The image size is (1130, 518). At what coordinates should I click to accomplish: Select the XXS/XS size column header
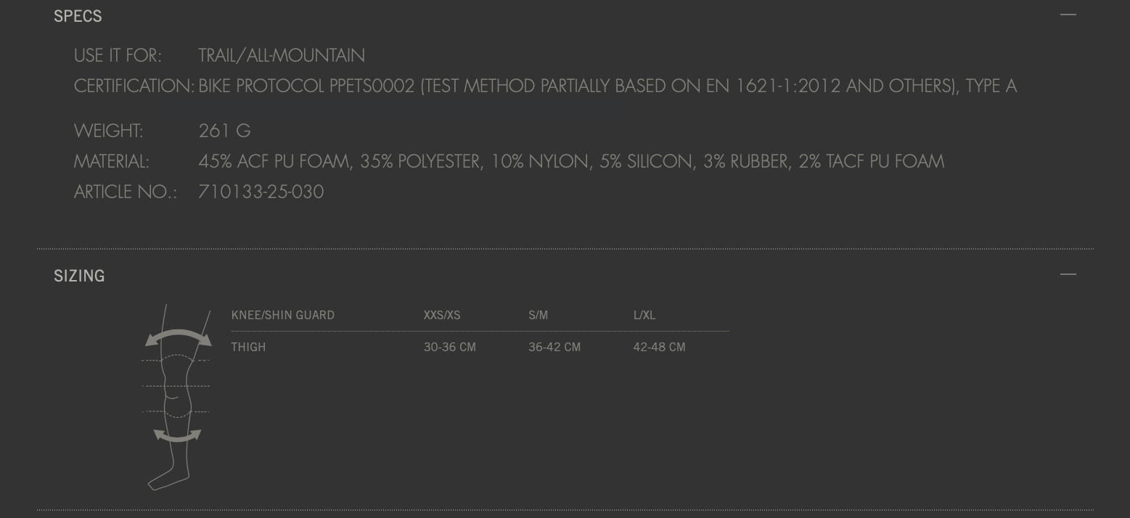pos(442,315)
